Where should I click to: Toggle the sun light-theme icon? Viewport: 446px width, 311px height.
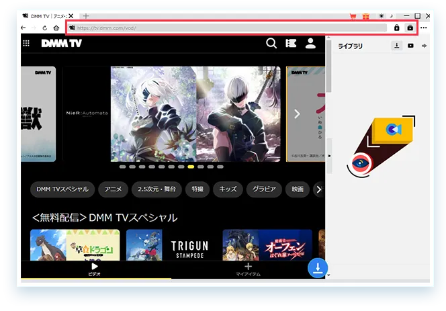(x=381, y=16)
